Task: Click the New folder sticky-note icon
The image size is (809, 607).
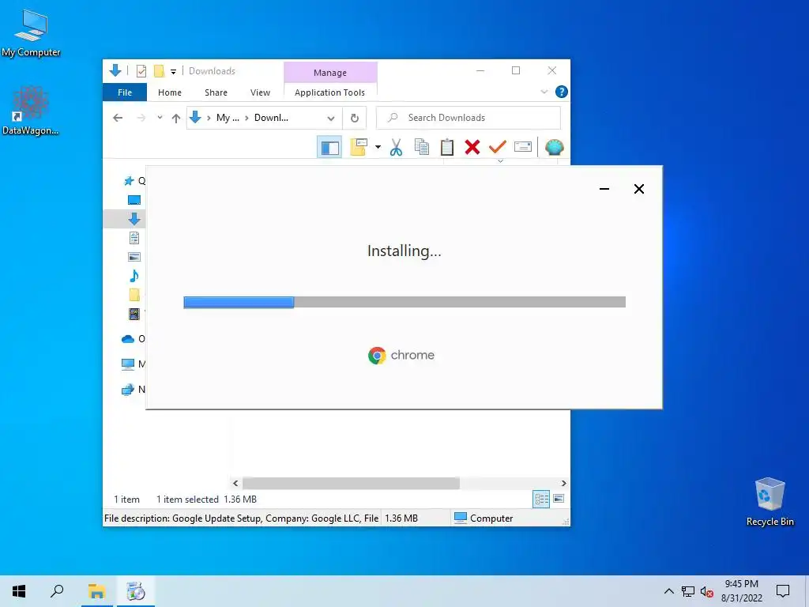Action: 359,147
